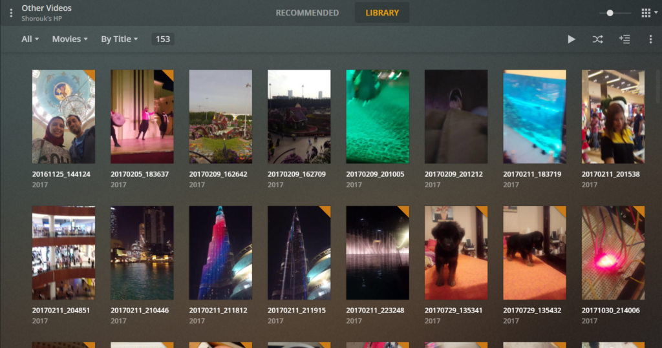Click the title text 20170209_201005
This screenshot has width=662, height=348.
tap(376, 174)
